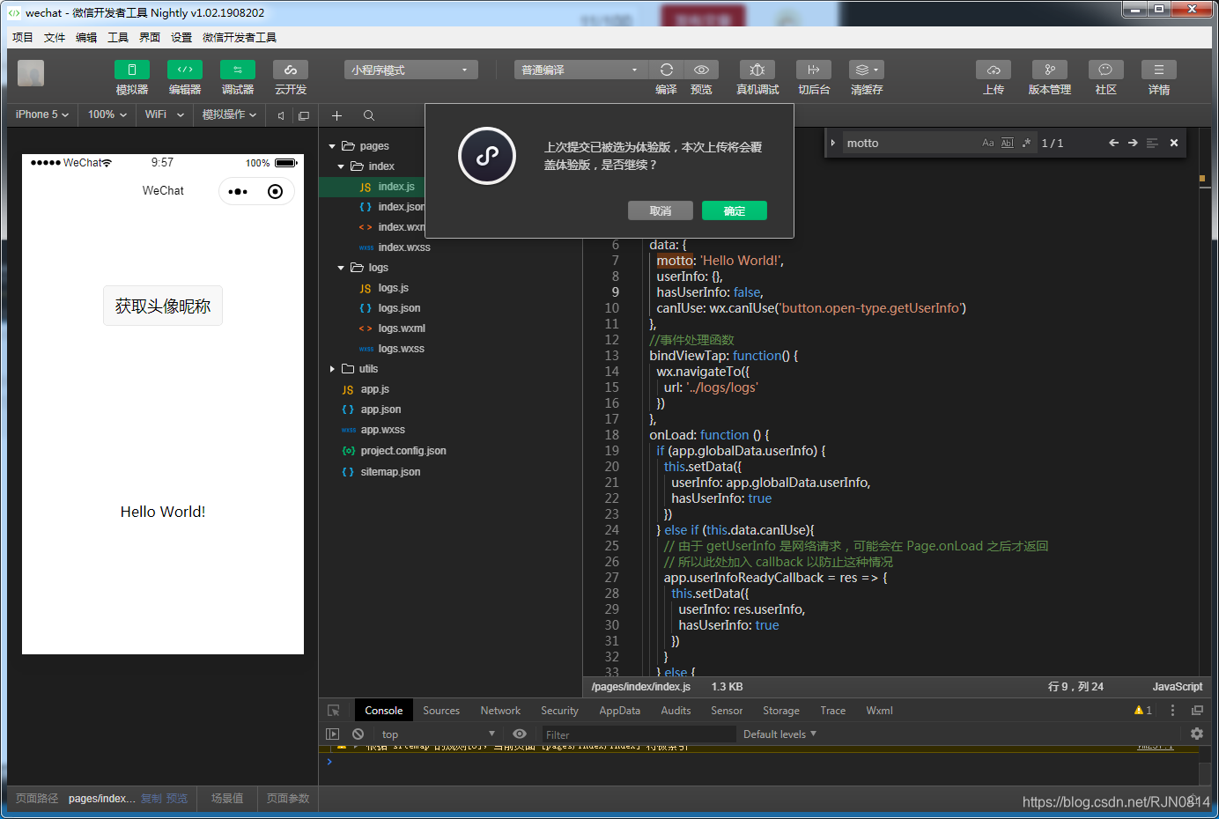
Task: Switch to the Sources tab
Action: point(441,711)
